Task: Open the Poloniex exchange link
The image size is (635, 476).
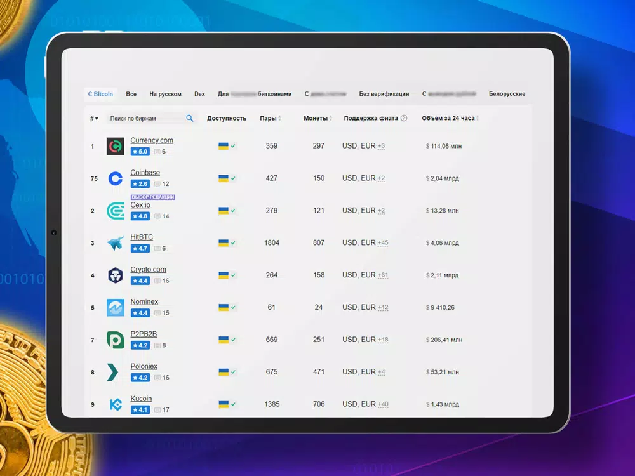Action: pos(144,366)
